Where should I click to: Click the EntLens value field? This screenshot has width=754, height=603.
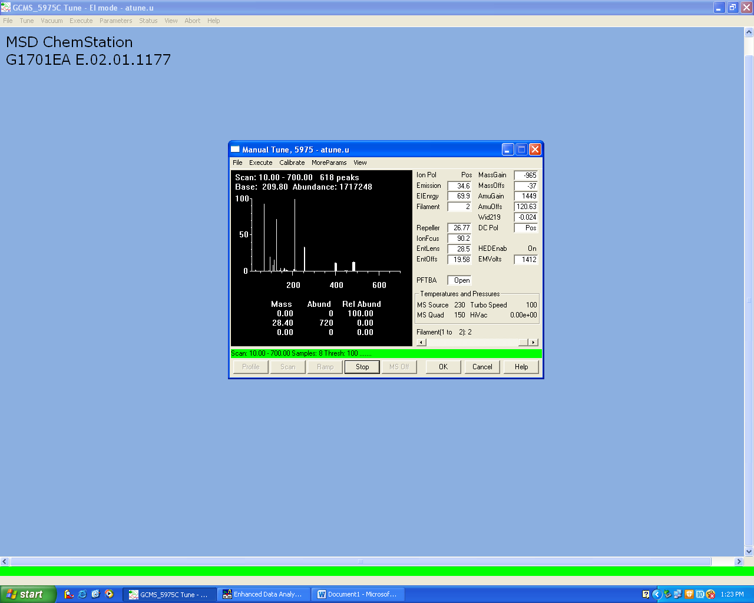tap(459, 250)
